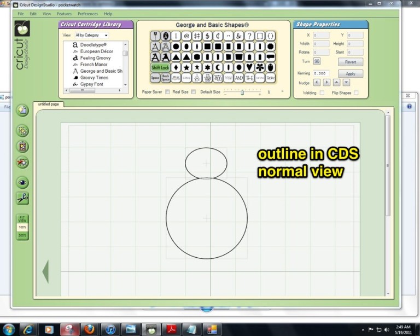The width and height of the screenshot is (420, 336).
Task: Open the View category dropdown in library
Action: click(x=91, y=35)
